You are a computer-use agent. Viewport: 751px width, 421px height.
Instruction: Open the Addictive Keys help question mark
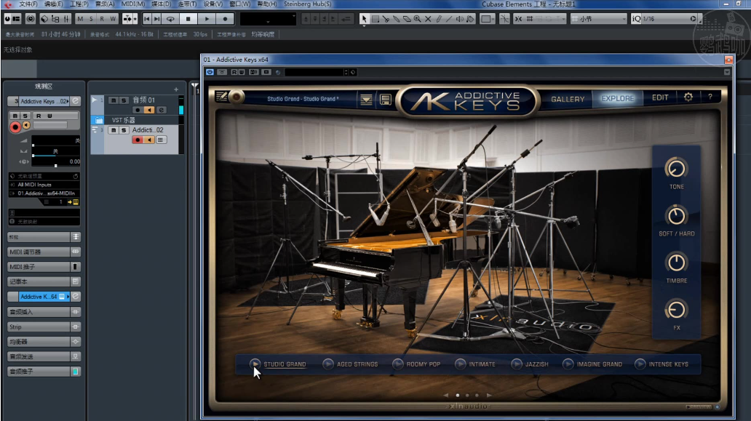[710, 97]
